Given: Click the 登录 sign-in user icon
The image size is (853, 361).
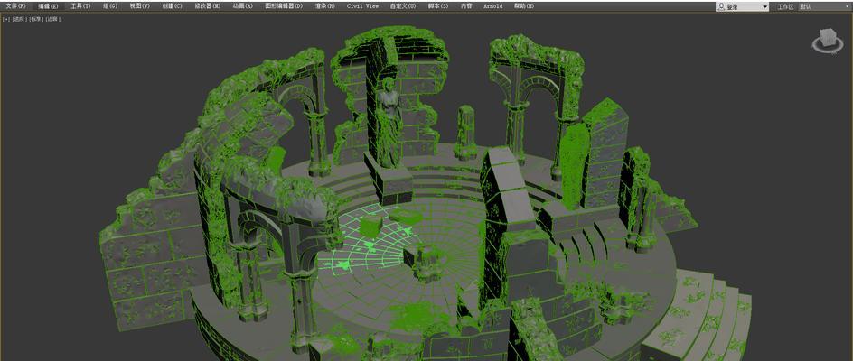Looking at the screenshot, I should tap(721, 6).
